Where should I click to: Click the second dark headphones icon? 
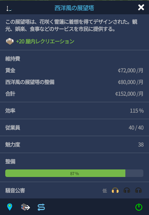coord(127,190)
